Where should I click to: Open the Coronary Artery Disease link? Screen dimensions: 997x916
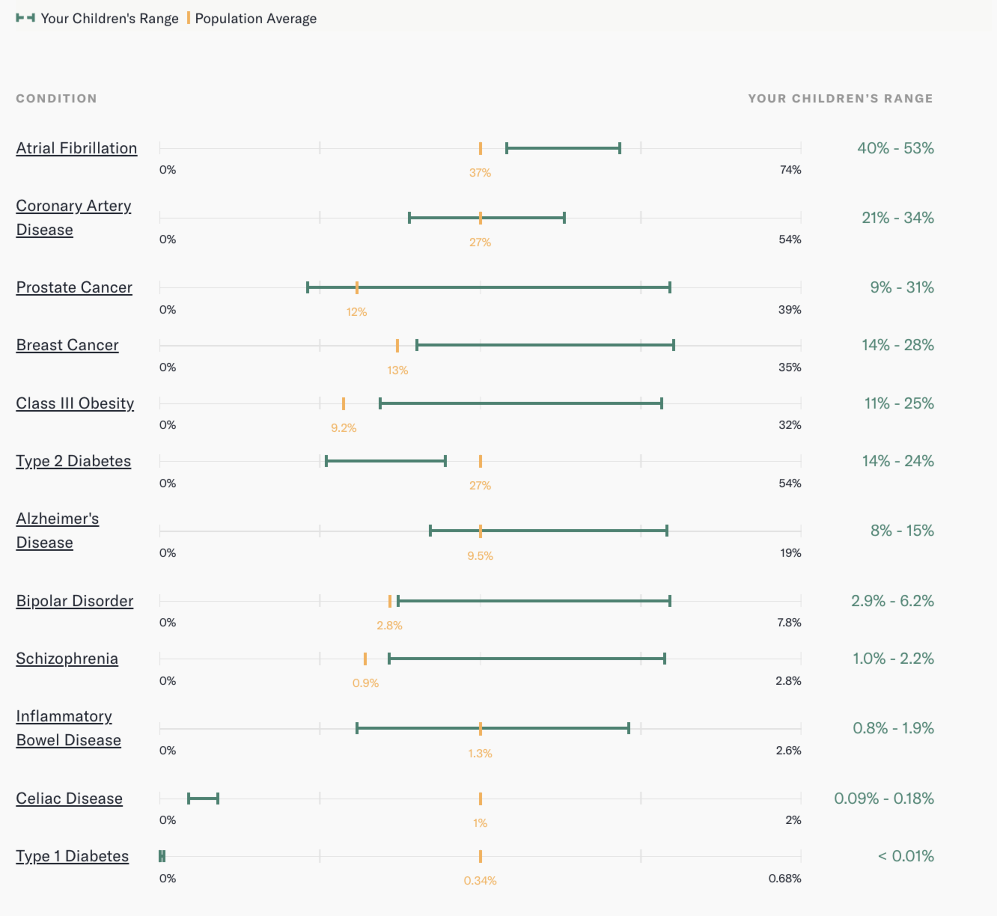point(73,218)
